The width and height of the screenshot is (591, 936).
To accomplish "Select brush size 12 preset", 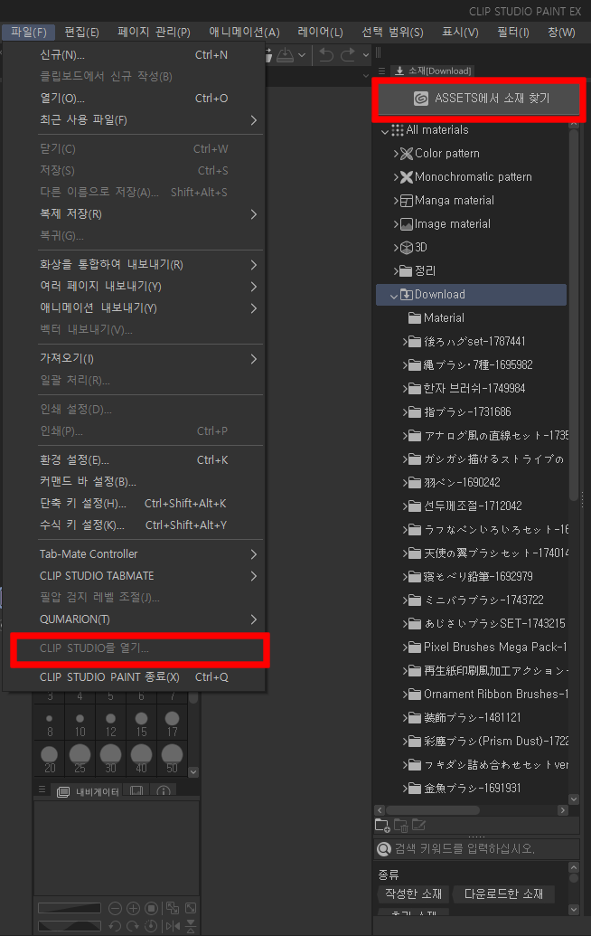I will point(110,724).
